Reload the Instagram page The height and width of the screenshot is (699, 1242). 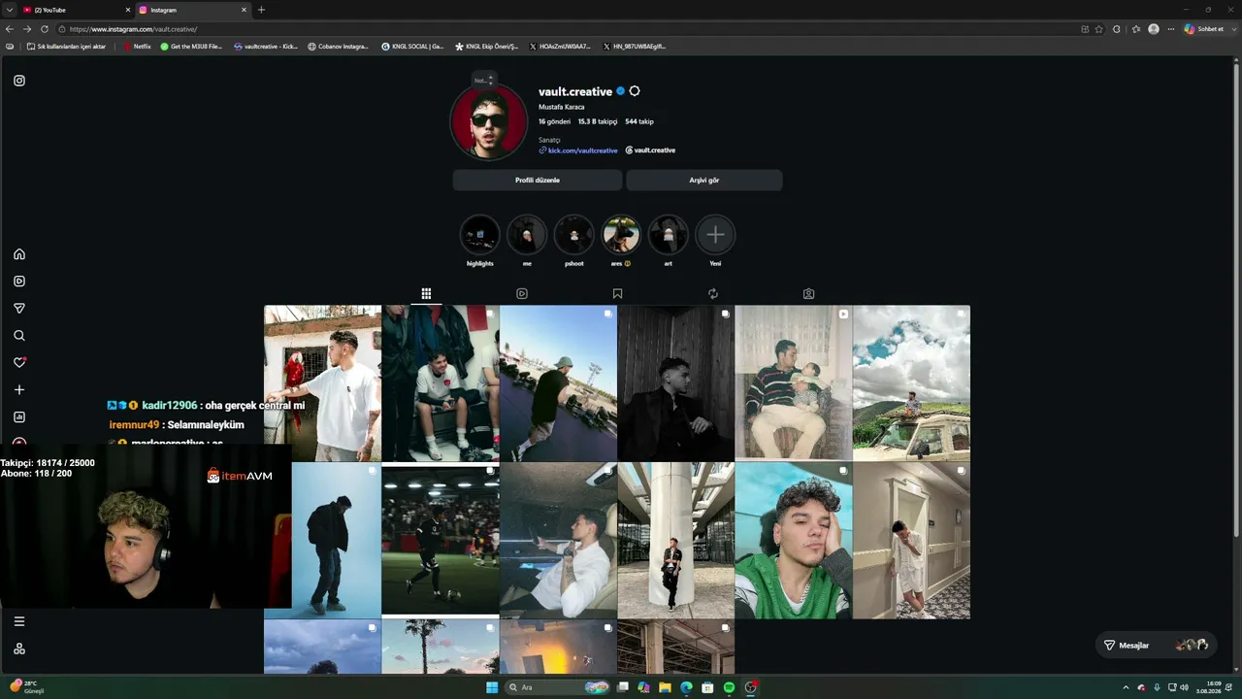tap(45, 29)
